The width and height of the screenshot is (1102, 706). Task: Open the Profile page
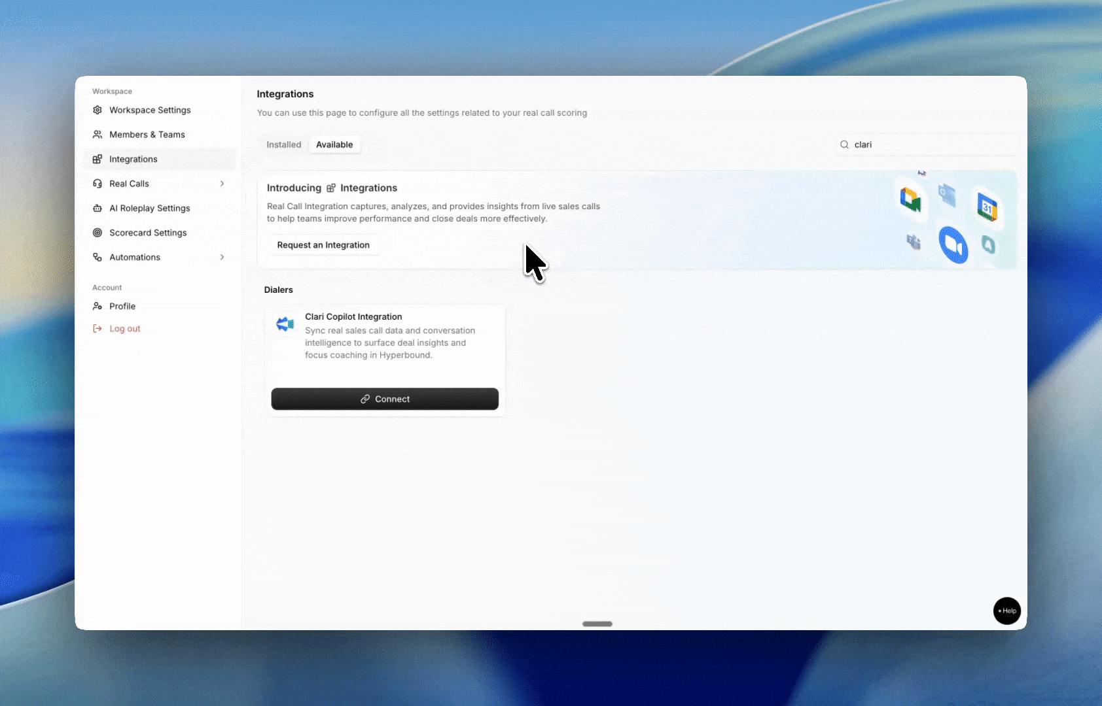tap(160, 306)
